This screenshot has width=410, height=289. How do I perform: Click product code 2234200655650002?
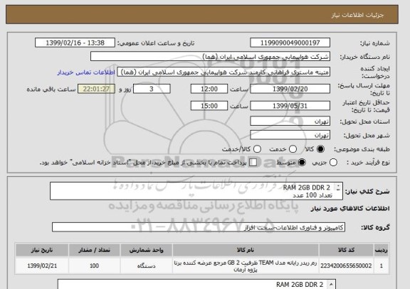pos(346,266)
